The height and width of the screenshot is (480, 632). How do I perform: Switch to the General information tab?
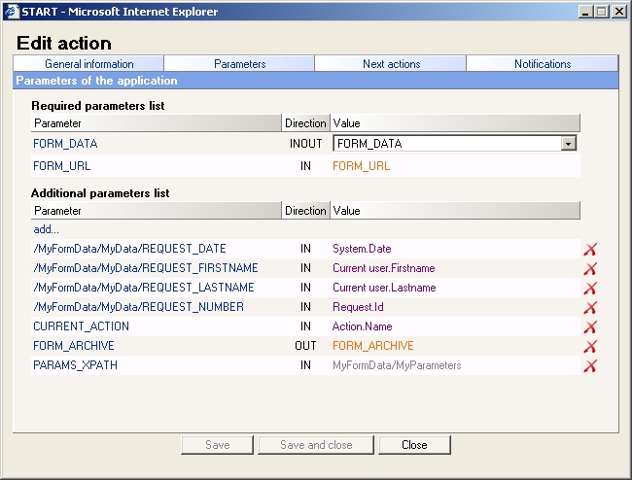[88, 64]
